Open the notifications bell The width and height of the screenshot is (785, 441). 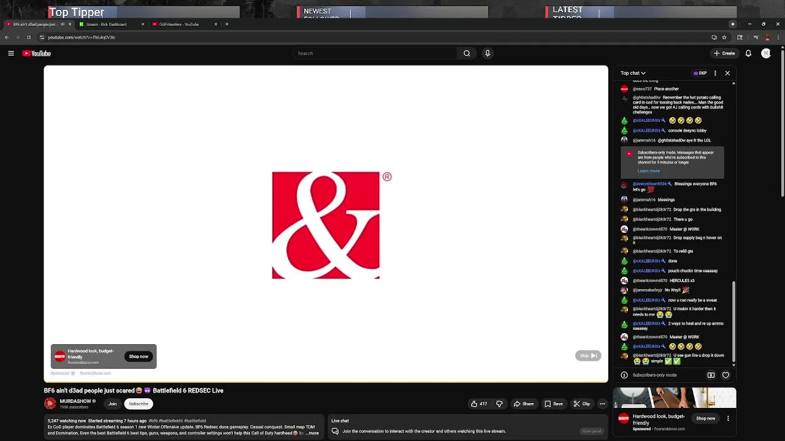coord(748,53)
